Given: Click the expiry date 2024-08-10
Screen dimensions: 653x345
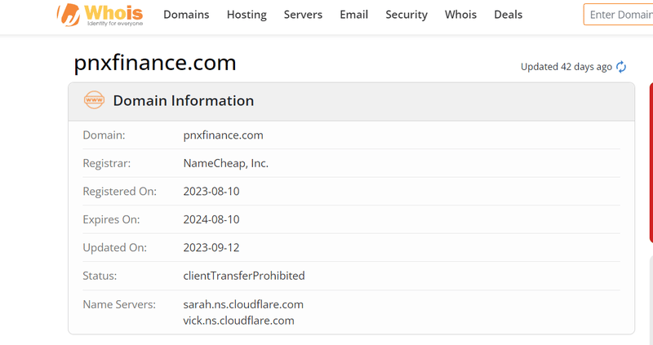Looking at the screenshot, I should pyautogui.click(x=211, y=219).
